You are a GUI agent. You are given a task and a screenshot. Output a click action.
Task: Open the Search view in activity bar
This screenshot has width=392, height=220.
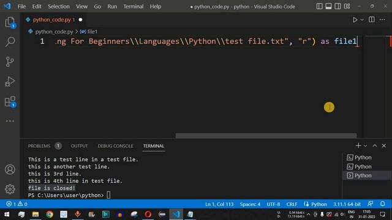coord(10,42)
